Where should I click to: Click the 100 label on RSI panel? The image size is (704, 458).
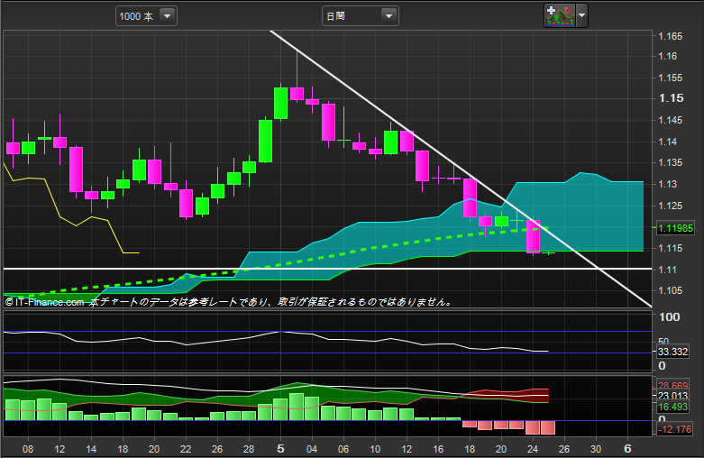[670, 317]
